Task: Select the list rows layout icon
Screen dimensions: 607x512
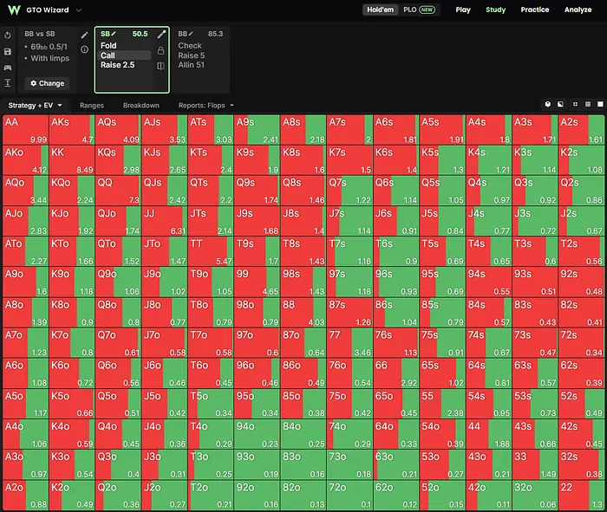Action: point(588,104)
